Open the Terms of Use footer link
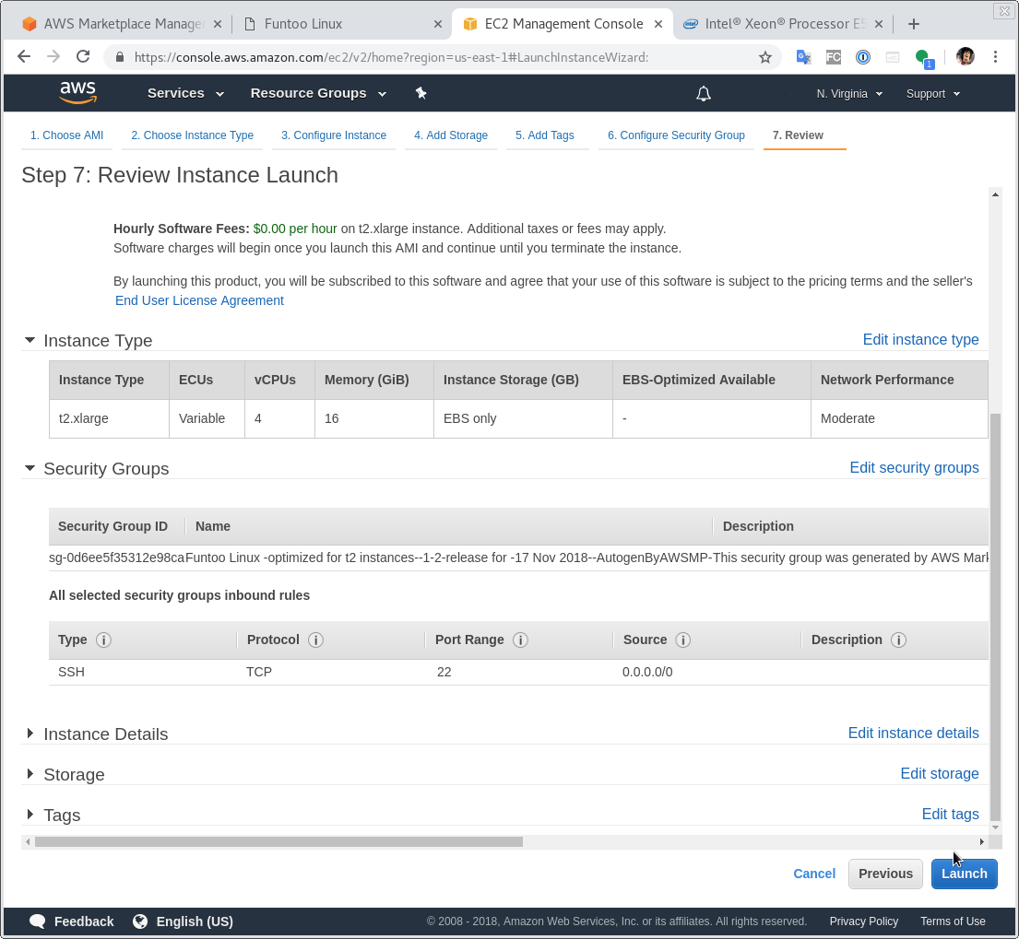 coord(953,921)
